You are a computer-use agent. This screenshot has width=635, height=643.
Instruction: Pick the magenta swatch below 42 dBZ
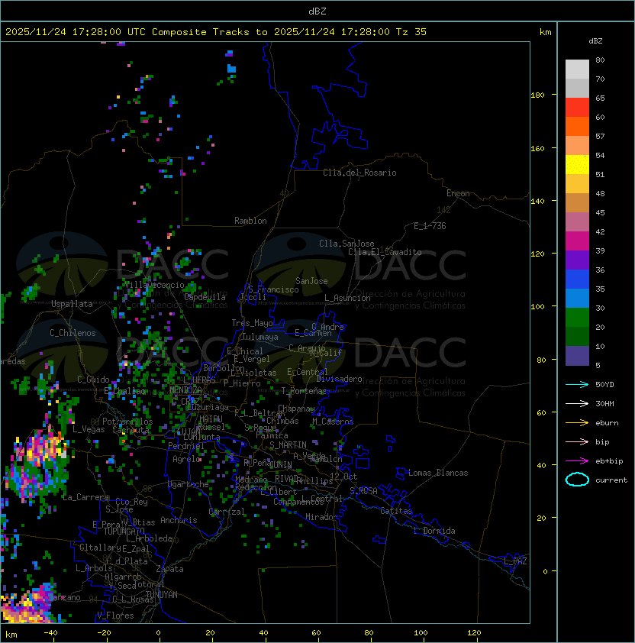click(577, 241)
